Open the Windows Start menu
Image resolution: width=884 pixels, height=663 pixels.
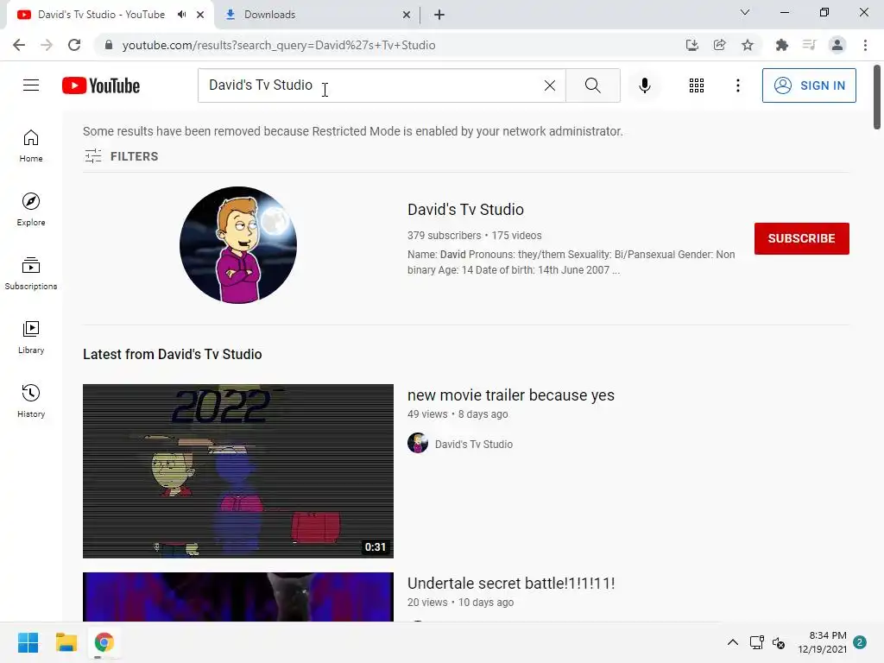pyautogui.click(x=28, y=642)
